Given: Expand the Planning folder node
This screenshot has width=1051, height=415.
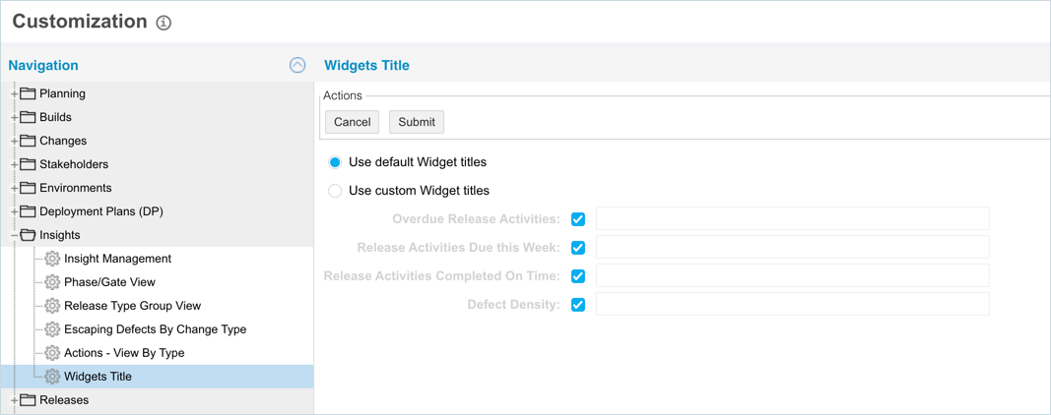Looking at the screenshot, I should tap(15, 94).
